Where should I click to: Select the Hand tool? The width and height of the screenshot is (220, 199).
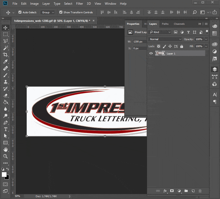coord(5,150)
